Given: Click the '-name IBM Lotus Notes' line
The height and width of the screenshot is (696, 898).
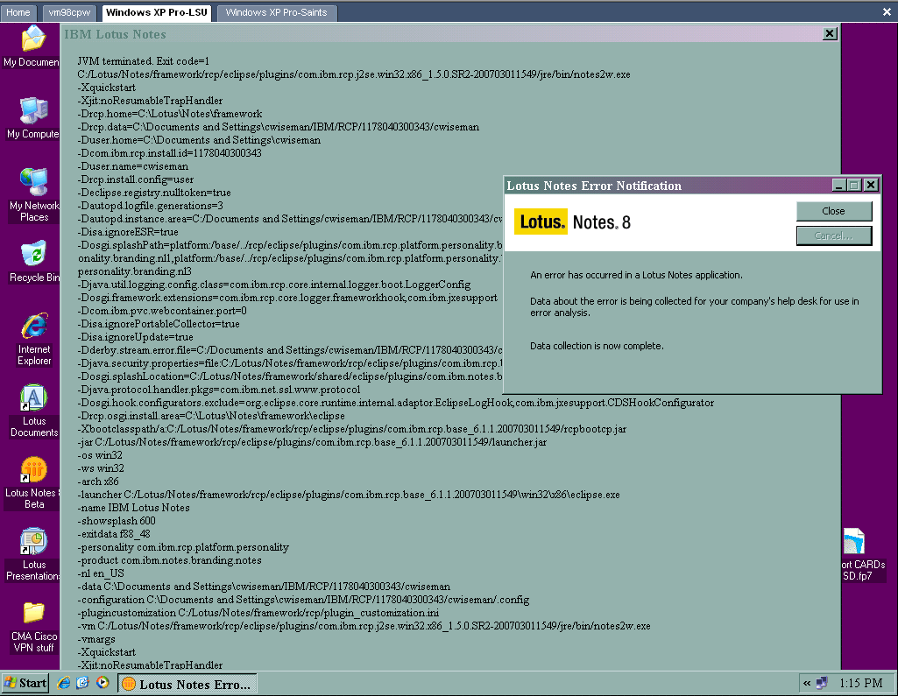Looking at the screenshot, I should tap(135, 508).
